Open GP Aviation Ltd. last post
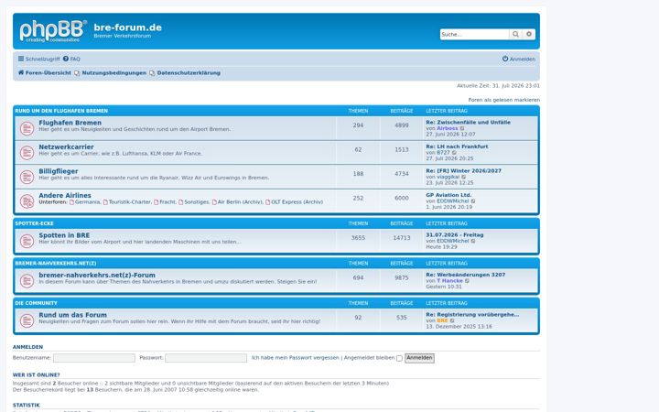The height and width of the screenshot is (412, 659). (x=448, y=195)
